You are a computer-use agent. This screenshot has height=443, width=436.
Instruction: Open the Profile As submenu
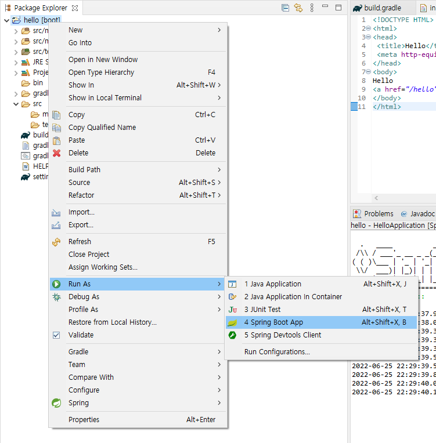(138, 310)
